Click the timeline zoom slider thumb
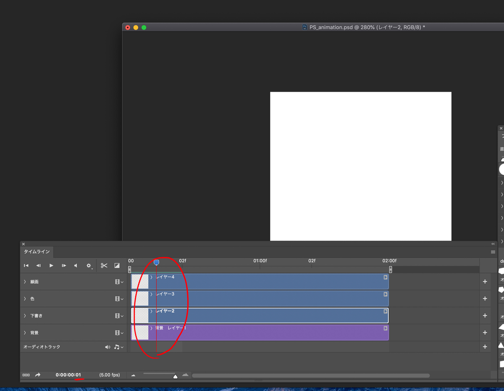This screenshot has width=504, height=391. click(176, 376)
